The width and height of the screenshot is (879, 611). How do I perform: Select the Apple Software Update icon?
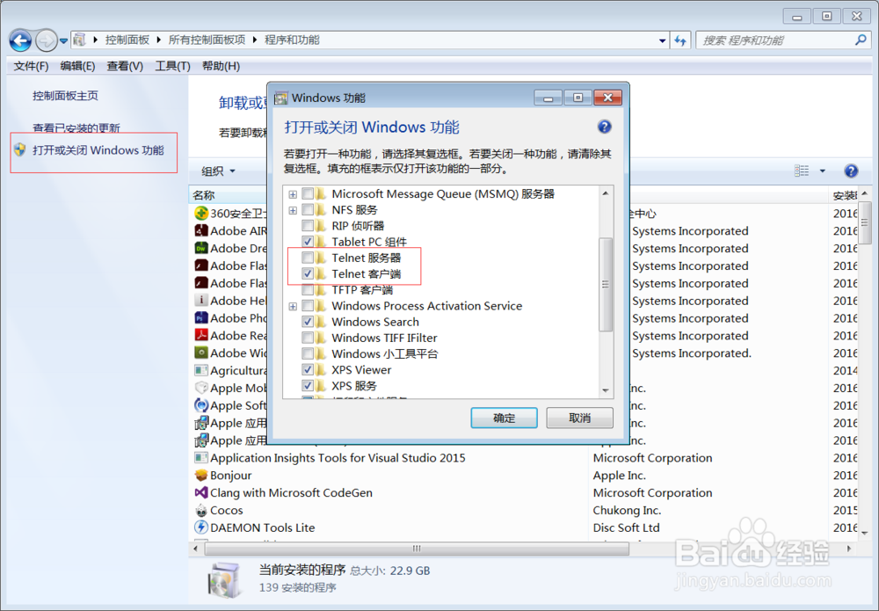click(200, 405)
